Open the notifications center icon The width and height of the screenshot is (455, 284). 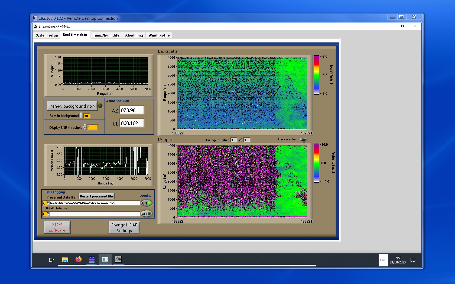click(413, 260)
